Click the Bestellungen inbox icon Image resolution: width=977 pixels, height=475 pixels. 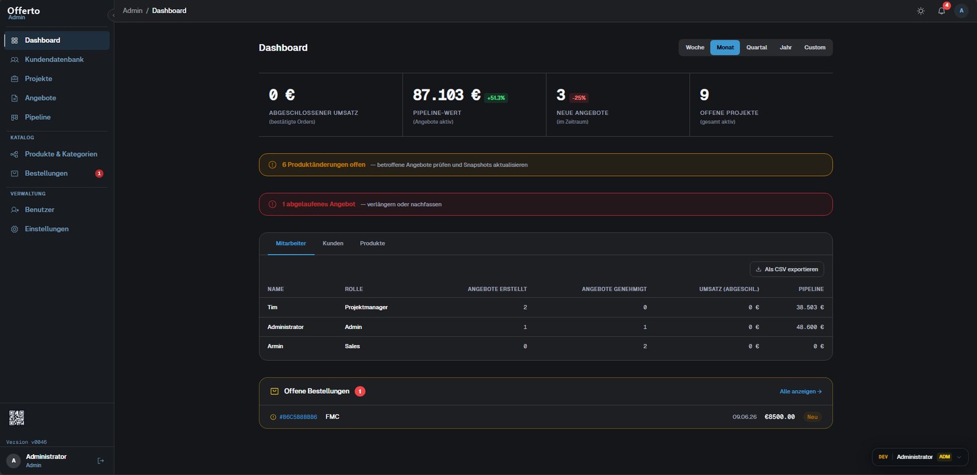click(15, 173)
